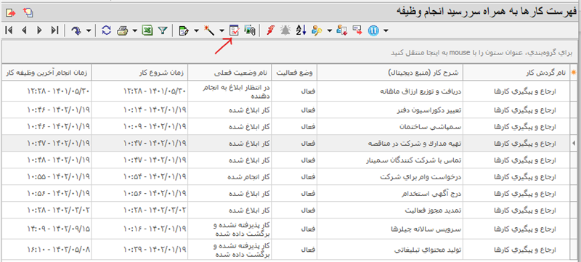Click the column header 'زمان شروع کار'
The height and width of the screenshot is (262, 581).
[x=139, y=73]
